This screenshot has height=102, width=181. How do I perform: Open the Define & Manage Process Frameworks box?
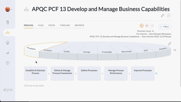[62, 73]
